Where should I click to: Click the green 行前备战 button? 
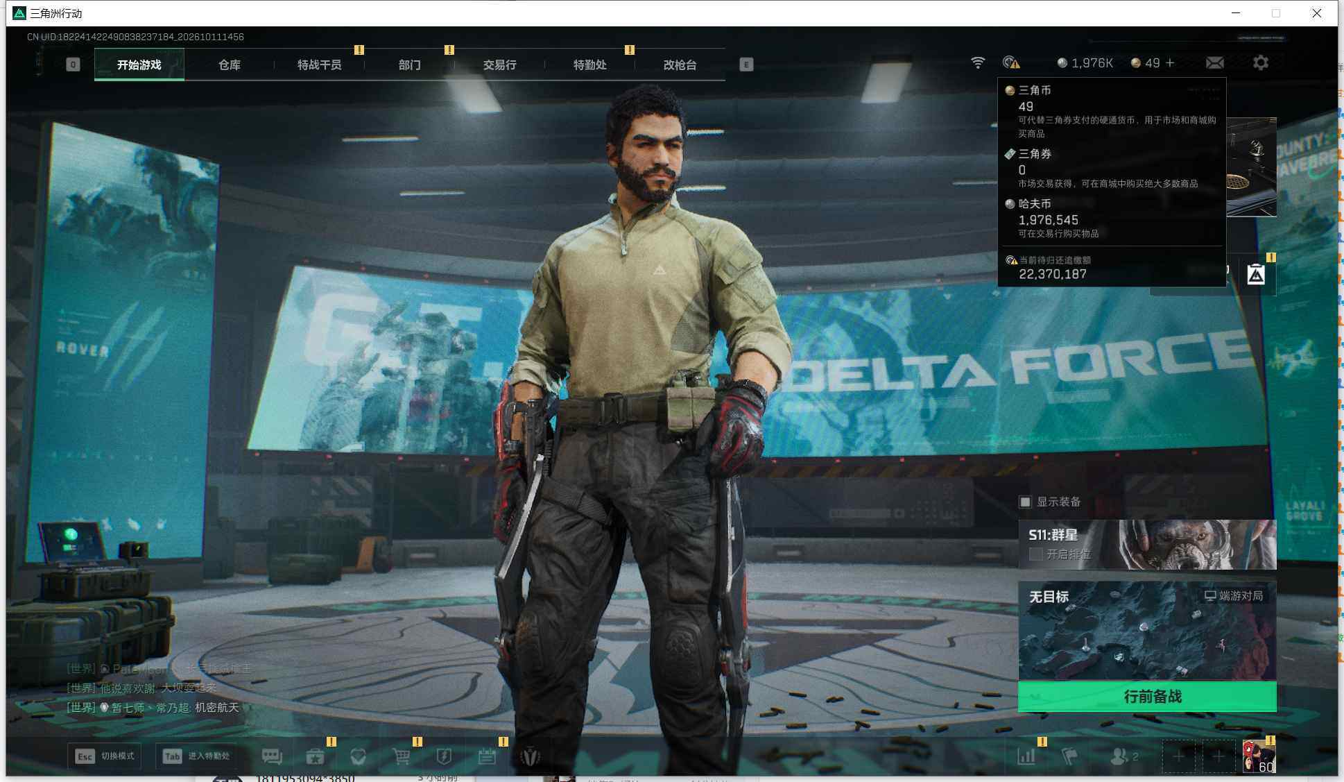tap(1147, 697)
